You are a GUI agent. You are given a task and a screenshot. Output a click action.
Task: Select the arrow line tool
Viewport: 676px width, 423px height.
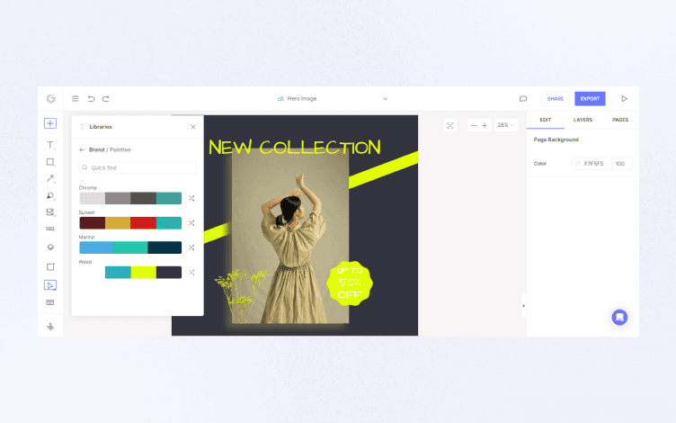click(50, 179)
